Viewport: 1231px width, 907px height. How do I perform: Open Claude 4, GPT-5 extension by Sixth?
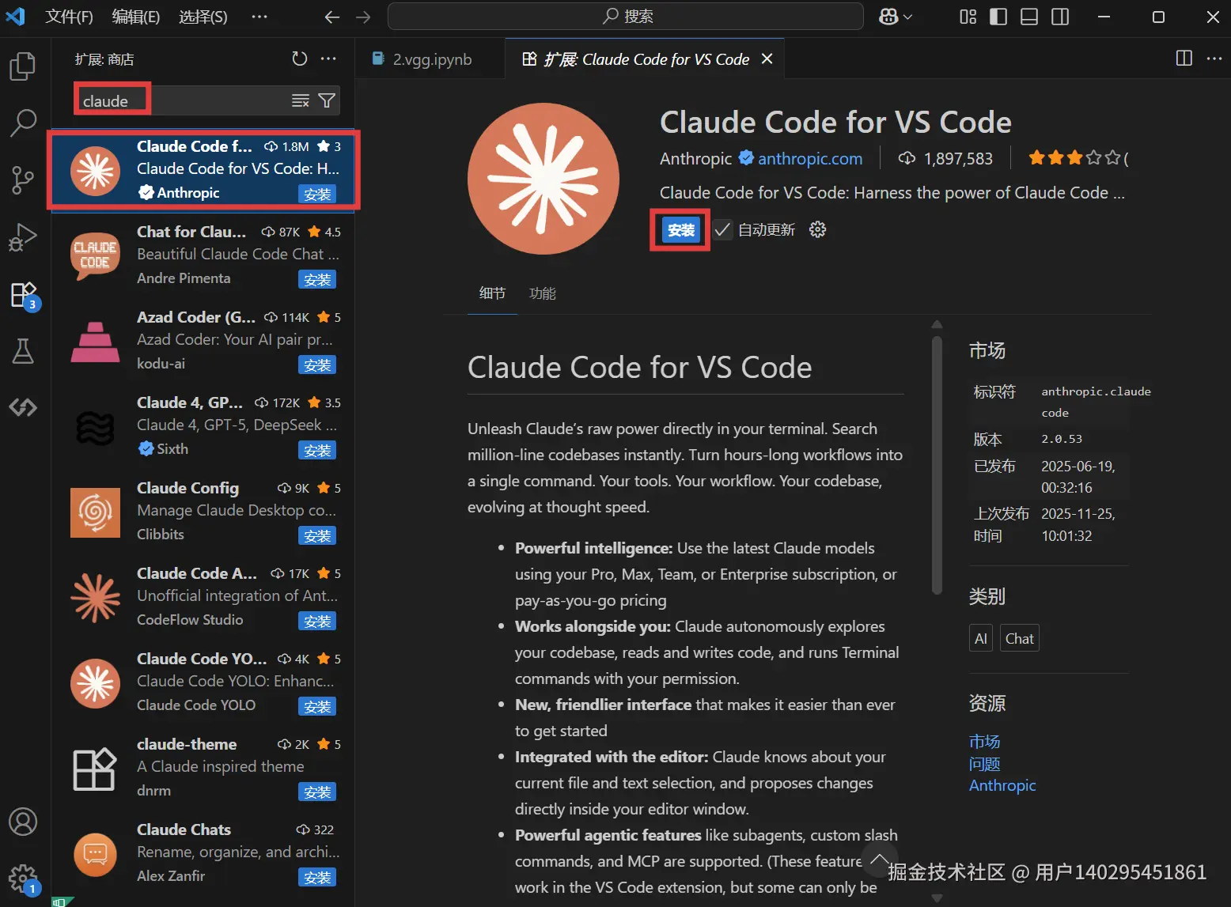203,425
